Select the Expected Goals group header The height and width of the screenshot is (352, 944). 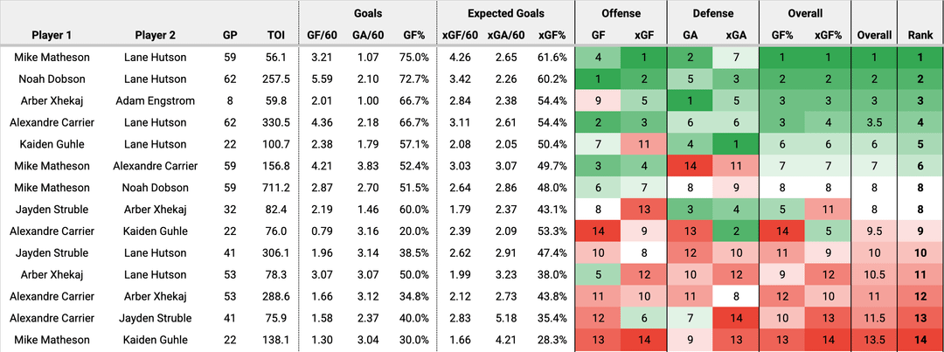[505, 14]
